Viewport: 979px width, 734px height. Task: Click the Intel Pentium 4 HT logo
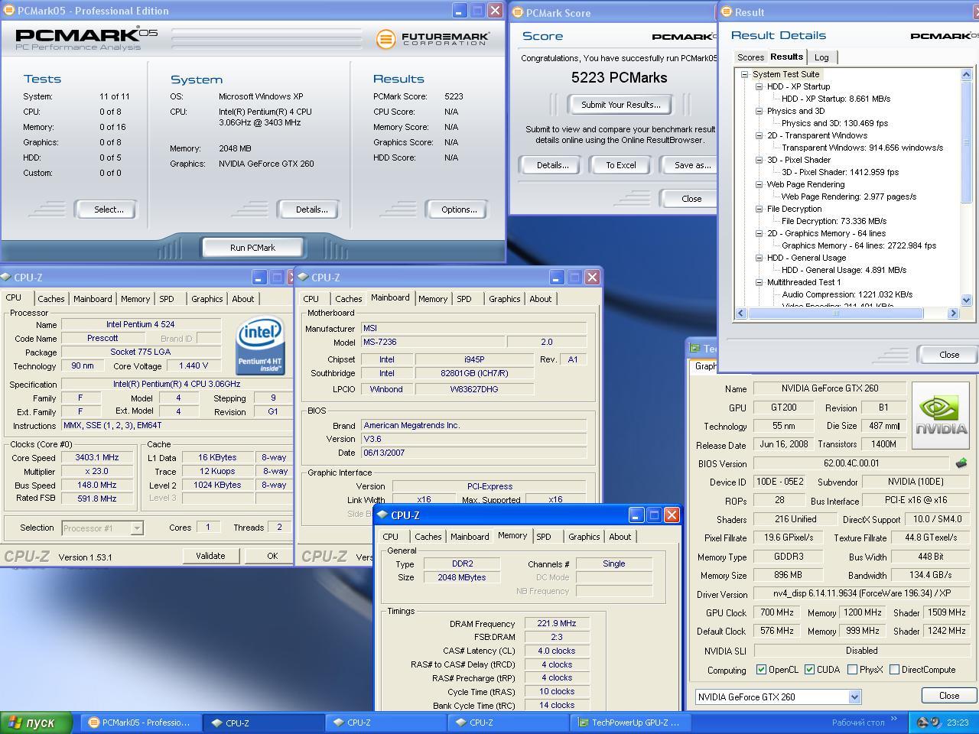261,346
